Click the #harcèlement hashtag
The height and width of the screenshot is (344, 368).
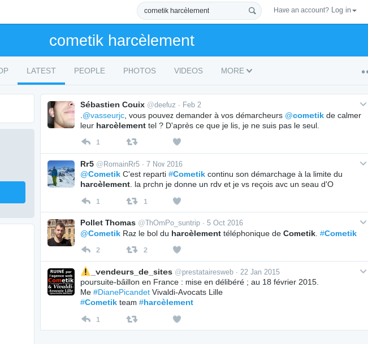pyautogui.click(x=166, y=303)
